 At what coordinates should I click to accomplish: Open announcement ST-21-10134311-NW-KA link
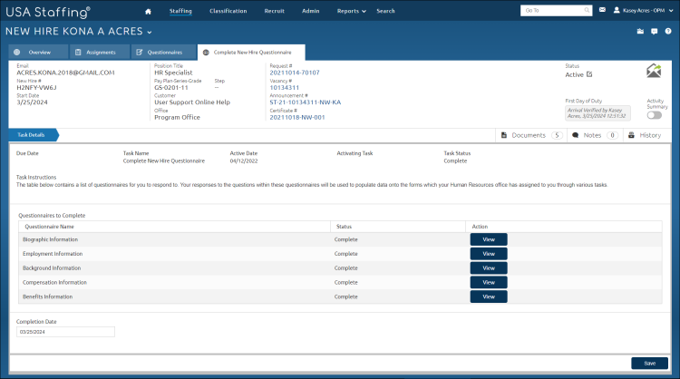click(x=306, y=102)
